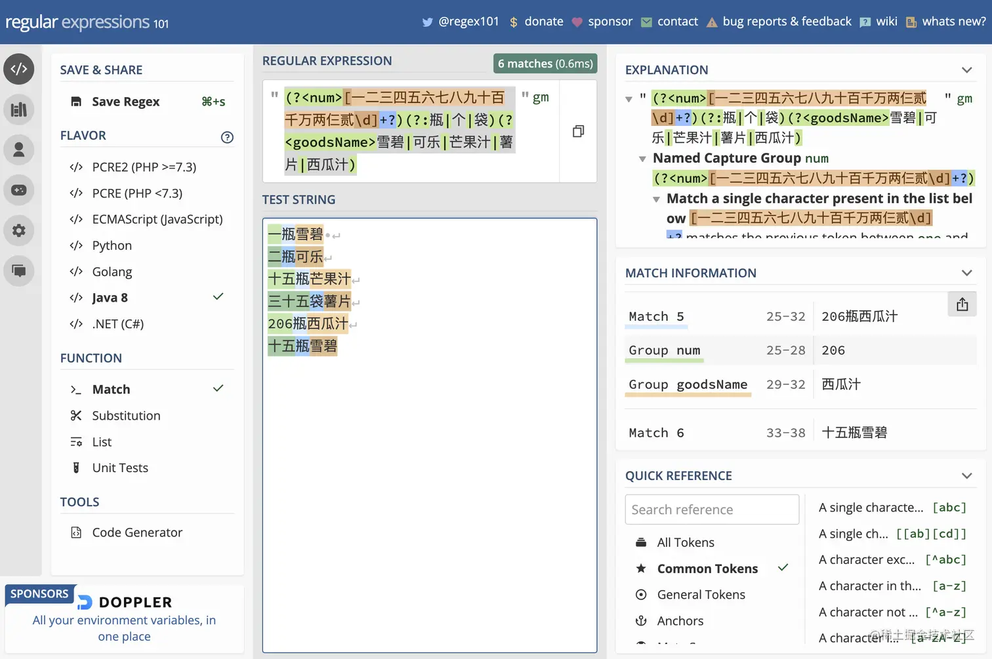Open the live chat sidebar icon

[19, 271]
